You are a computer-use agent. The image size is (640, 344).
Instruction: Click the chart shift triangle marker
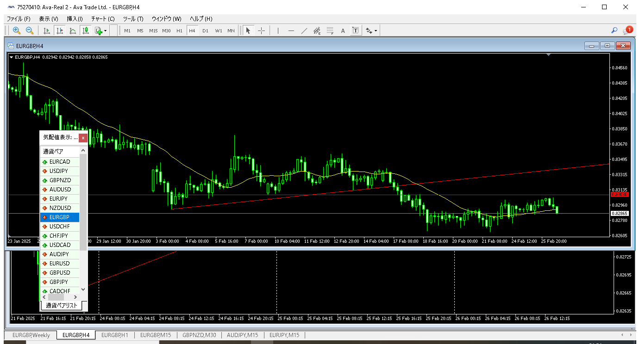[549, 55]
